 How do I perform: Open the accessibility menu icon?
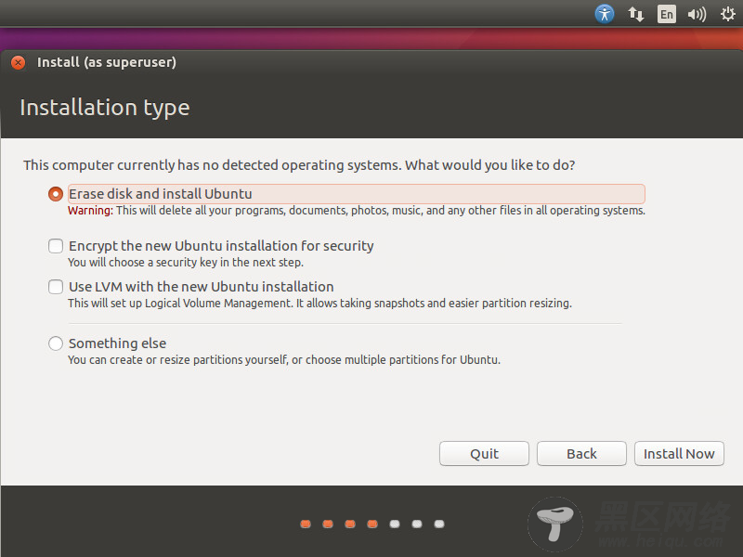click(x=605, y=14)
